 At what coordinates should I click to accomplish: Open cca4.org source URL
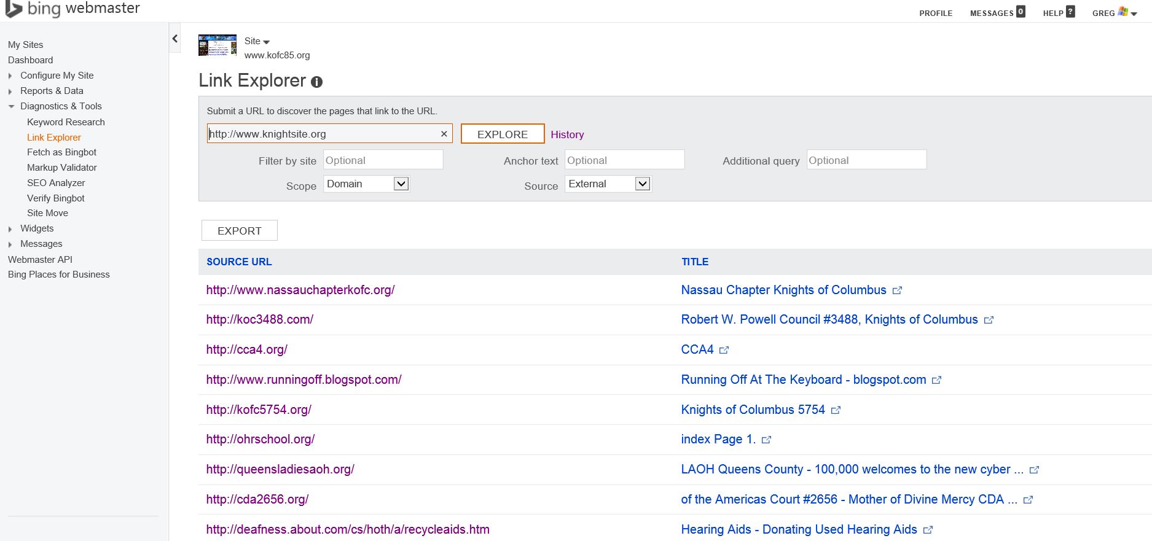click(x=247, y=349)
